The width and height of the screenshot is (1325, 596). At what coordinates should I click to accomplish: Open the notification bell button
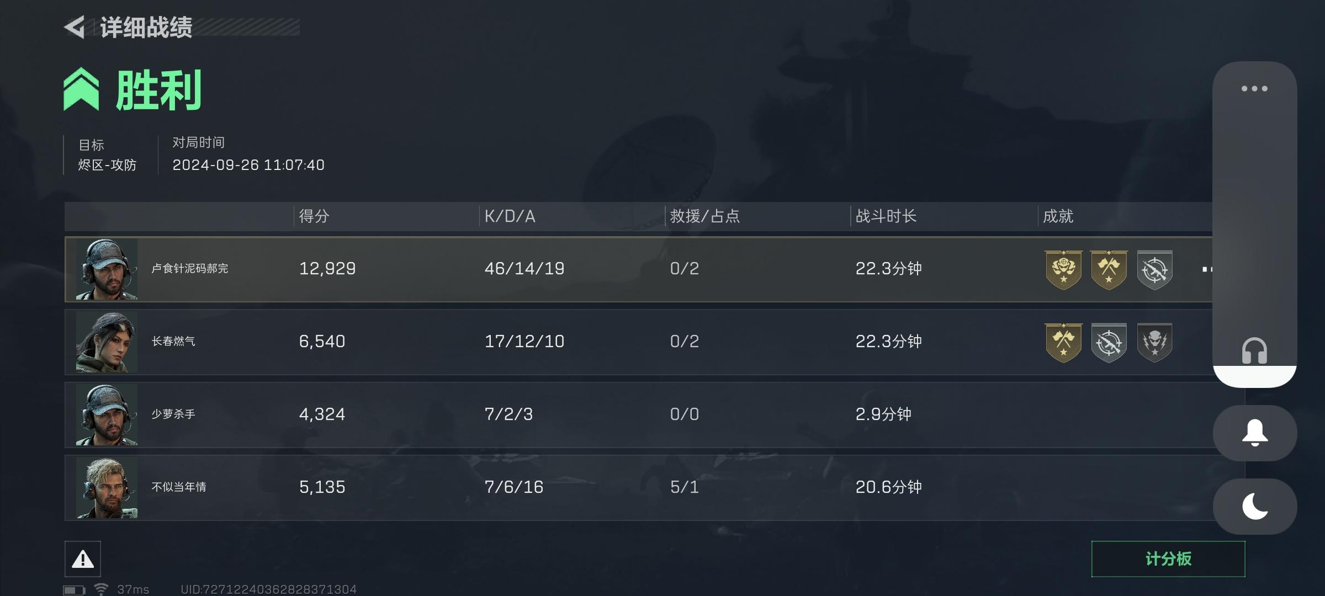coord(1254,433)
